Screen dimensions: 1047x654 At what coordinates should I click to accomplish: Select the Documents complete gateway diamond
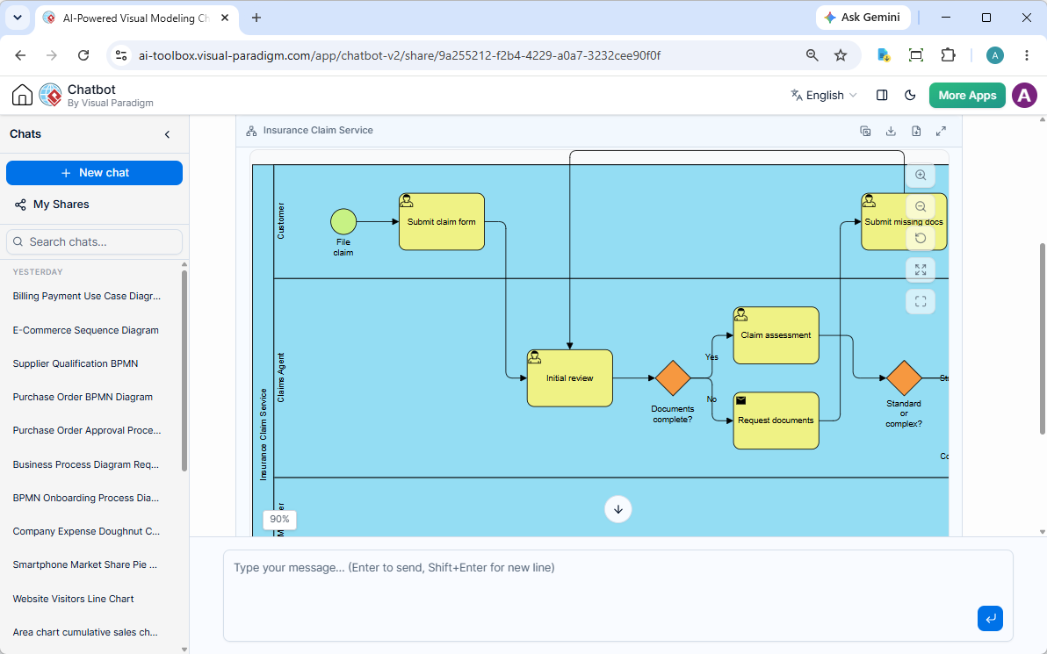673,377
